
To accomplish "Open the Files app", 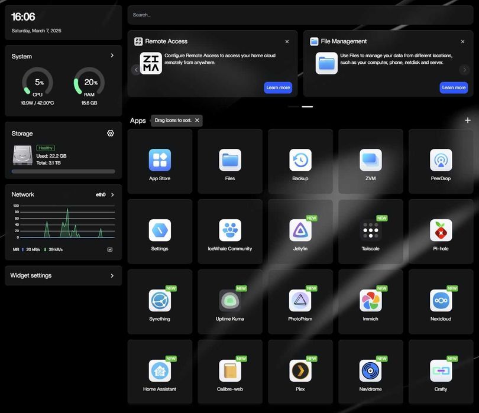I will pyautogui.click(x=230, y=161).
